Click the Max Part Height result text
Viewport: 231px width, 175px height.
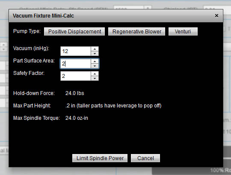pos(113,106)
